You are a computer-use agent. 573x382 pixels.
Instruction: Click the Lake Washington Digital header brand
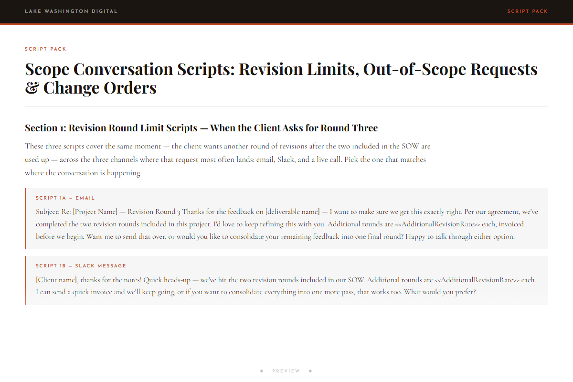tap(71, 11)
